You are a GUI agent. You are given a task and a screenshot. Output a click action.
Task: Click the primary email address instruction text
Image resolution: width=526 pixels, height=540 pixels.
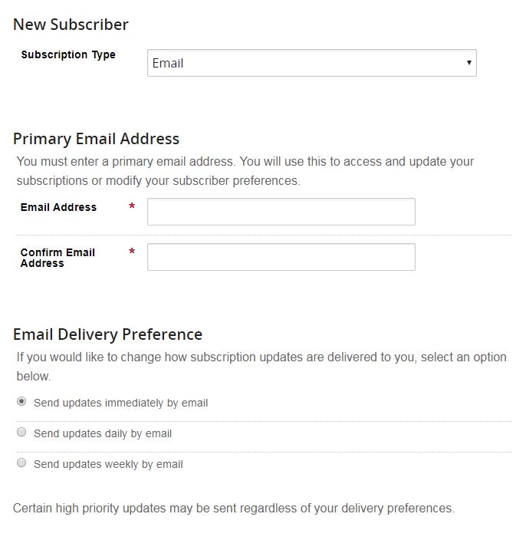(245, 171)
